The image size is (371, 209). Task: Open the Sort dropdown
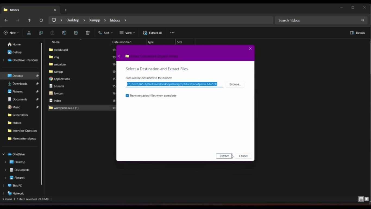point(105,33)
